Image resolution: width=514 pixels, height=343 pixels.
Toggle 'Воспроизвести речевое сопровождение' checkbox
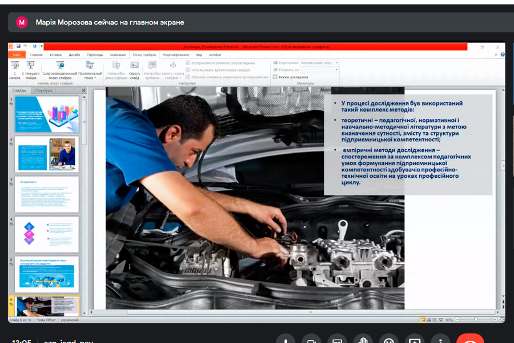[188, 62]
